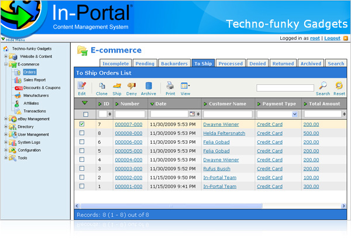The height and width of the screenshot is (238, 351).
Task: Check the checkbox for order 000004-000
Action: 82,160
